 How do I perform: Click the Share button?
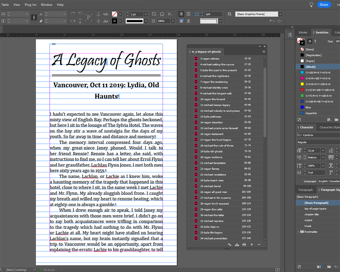click(x=324, y=4)
